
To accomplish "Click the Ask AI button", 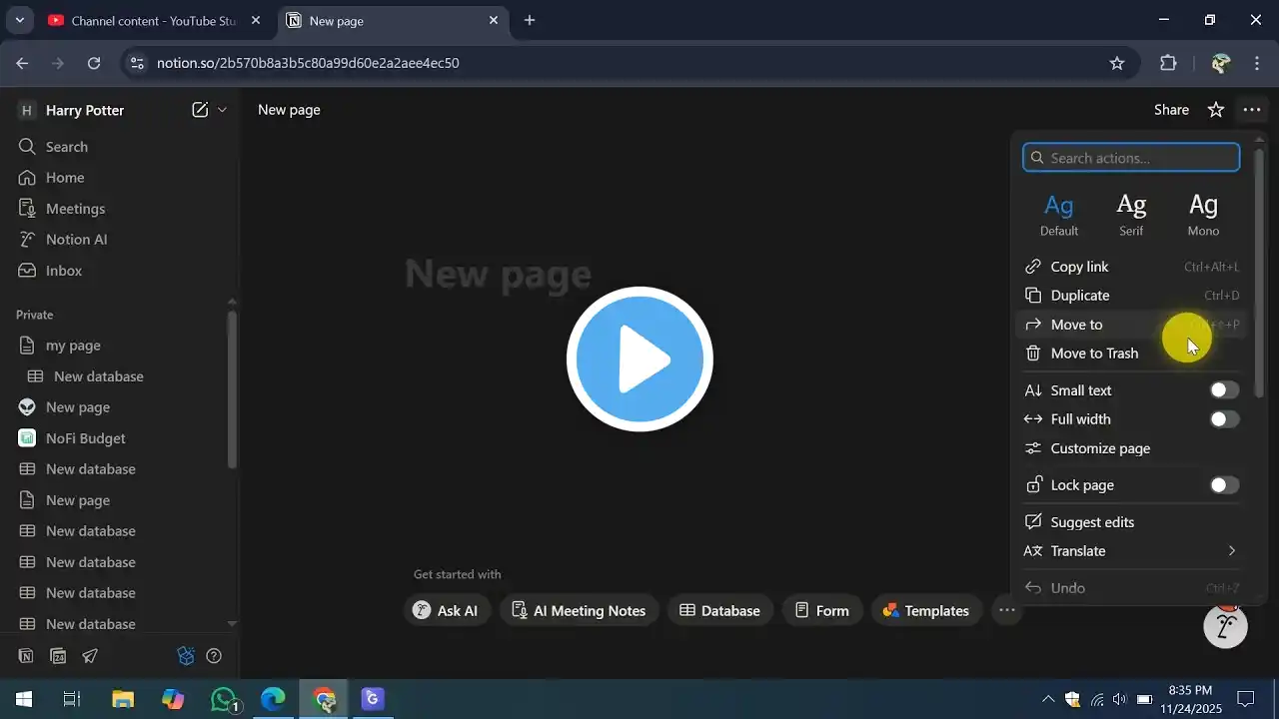I will click(447, 610).
